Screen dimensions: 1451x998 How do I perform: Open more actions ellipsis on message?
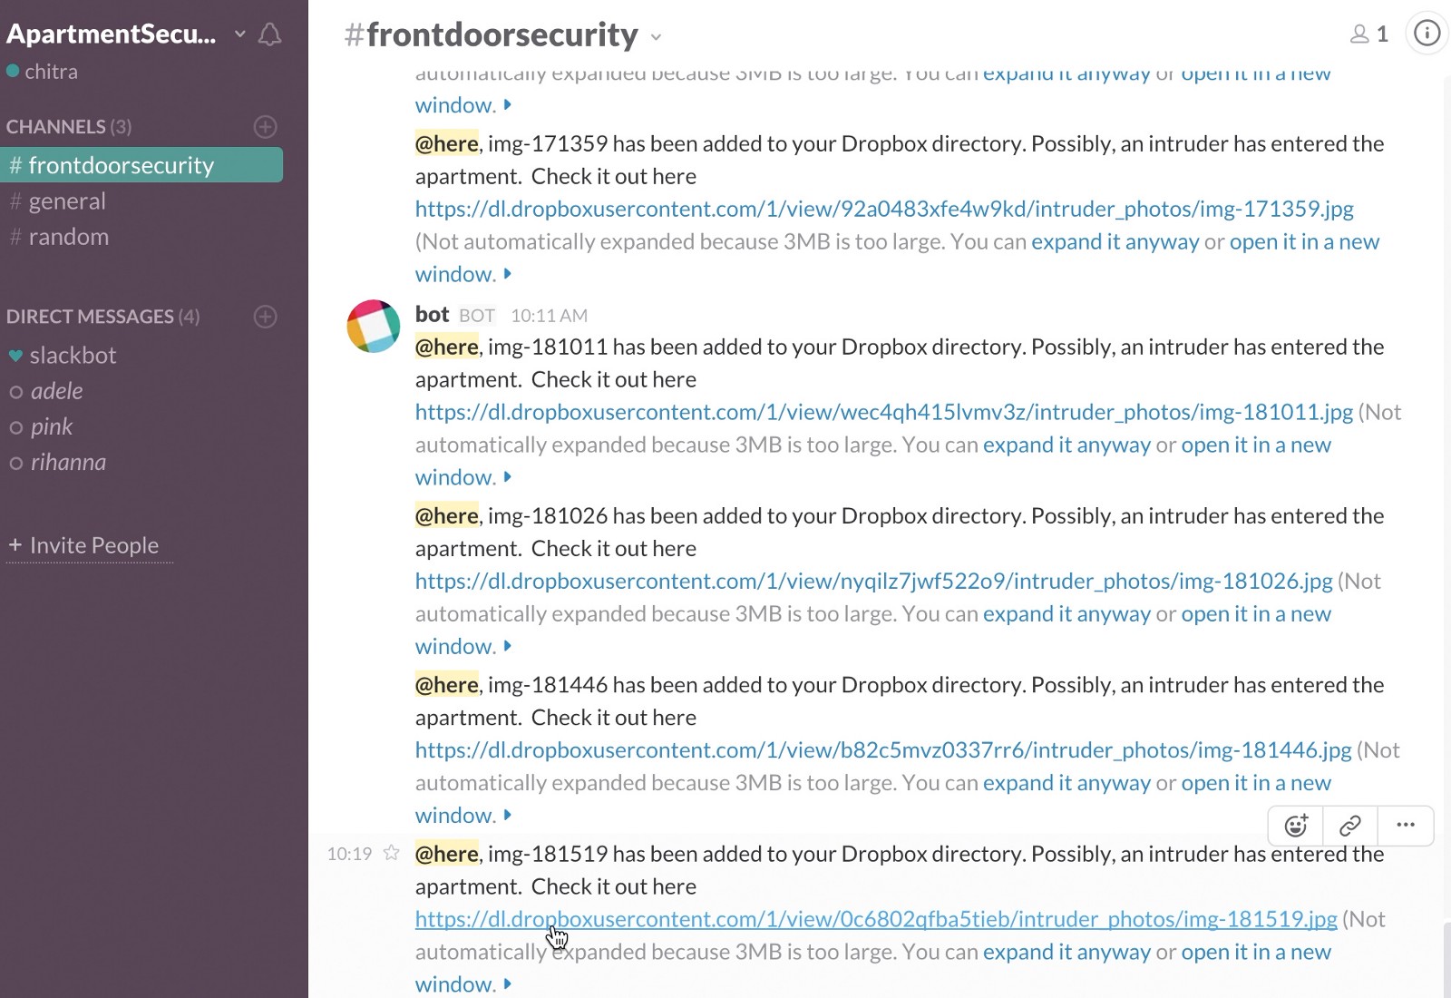pyautogui.click(x=1406, y=826)
